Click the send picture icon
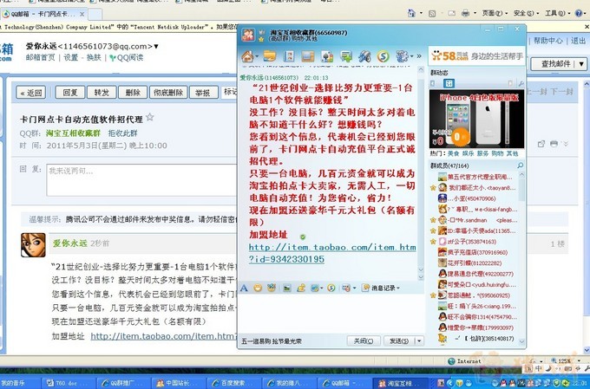 tap(286, 289)
